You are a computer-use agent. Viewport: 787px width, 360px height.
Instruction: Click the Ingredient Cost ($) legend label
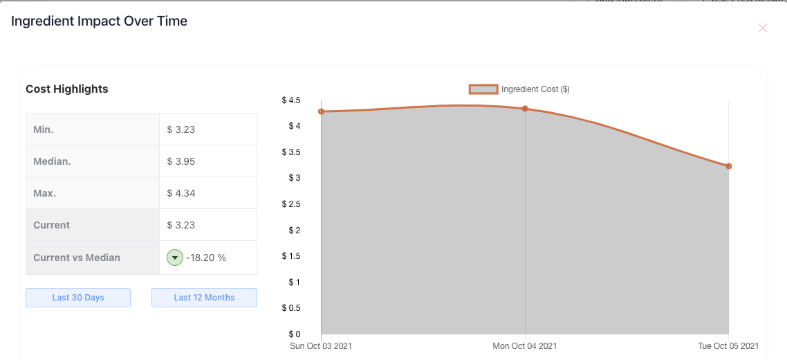[x=535, y=89]
